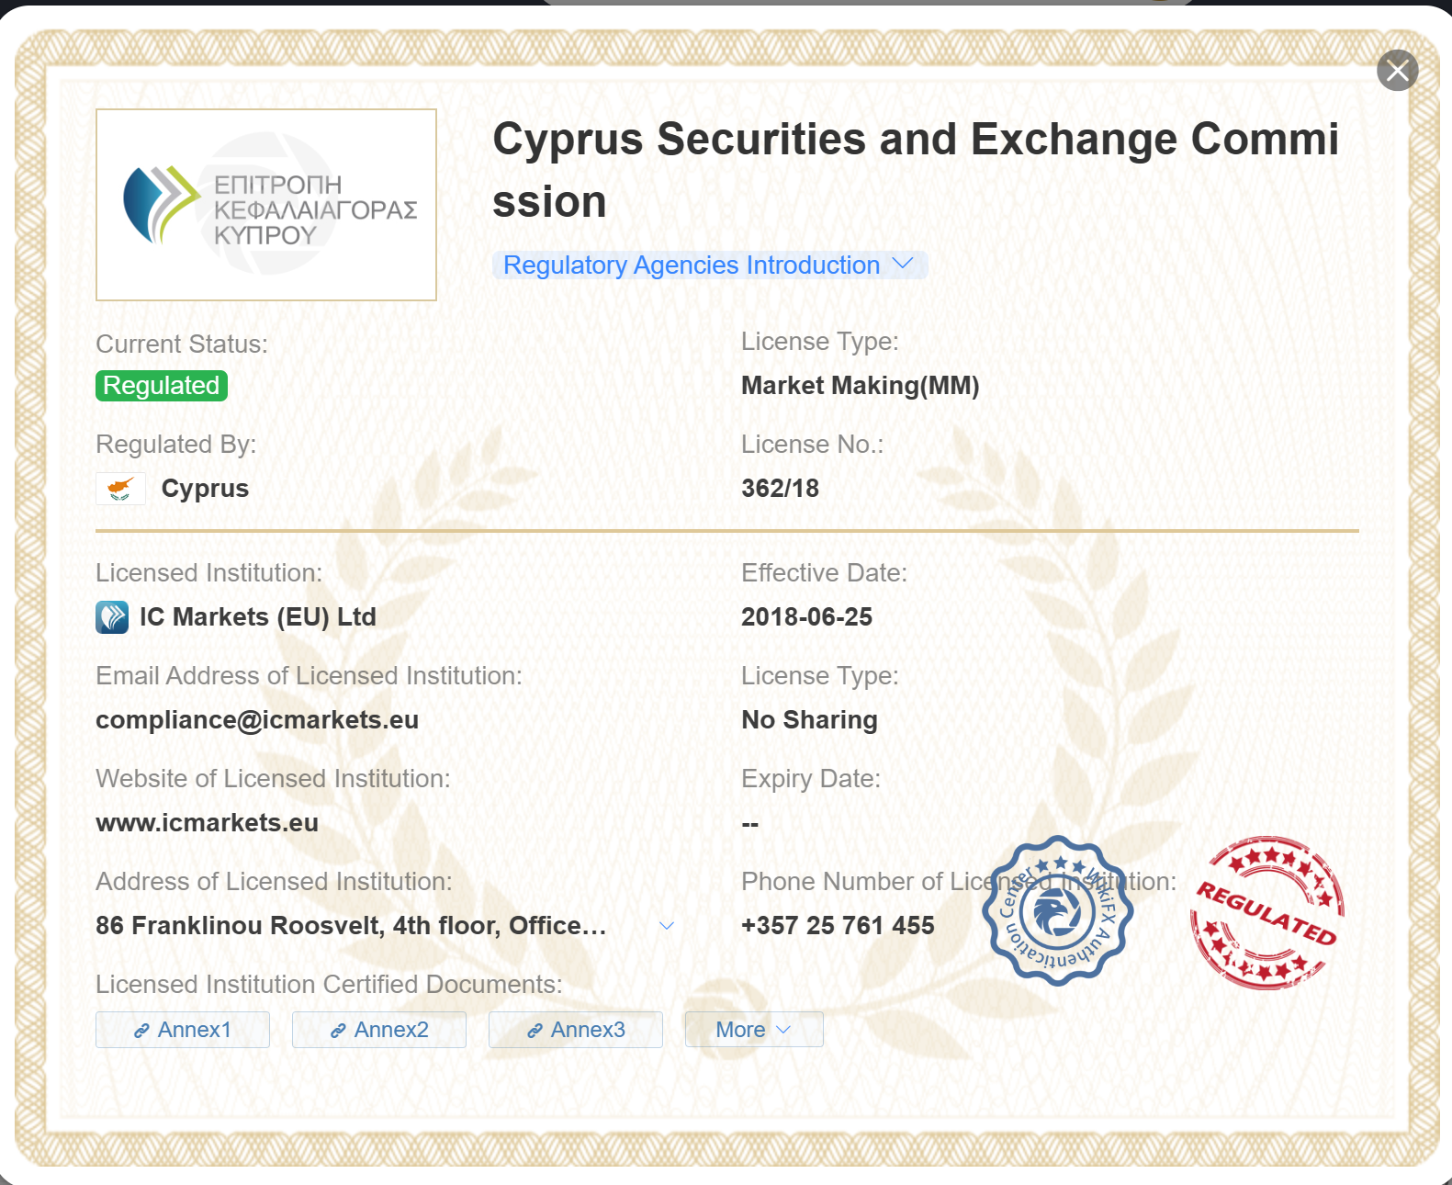1452x1185 pixels.
Task: Click the CySEC logo image
Action: [x=266, y=205]
